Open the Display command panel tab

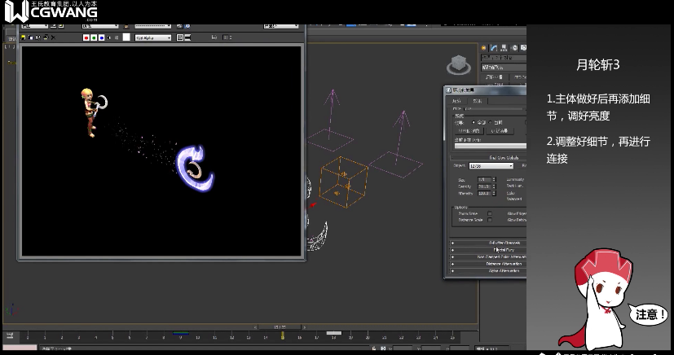pos(523,48)
